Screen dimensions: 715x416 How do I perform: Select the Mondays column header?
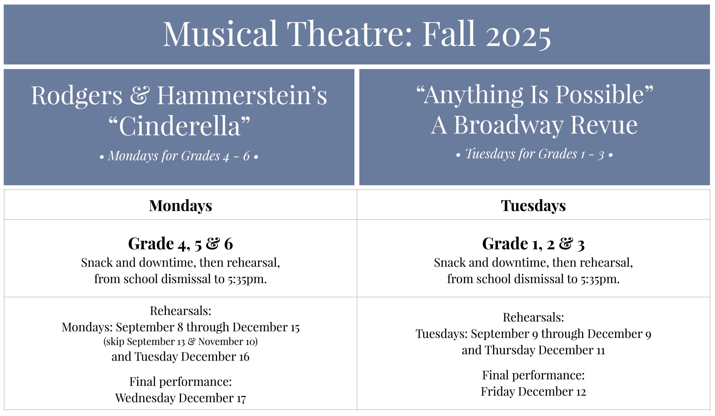pyautogui.click(x=180, y=206)
